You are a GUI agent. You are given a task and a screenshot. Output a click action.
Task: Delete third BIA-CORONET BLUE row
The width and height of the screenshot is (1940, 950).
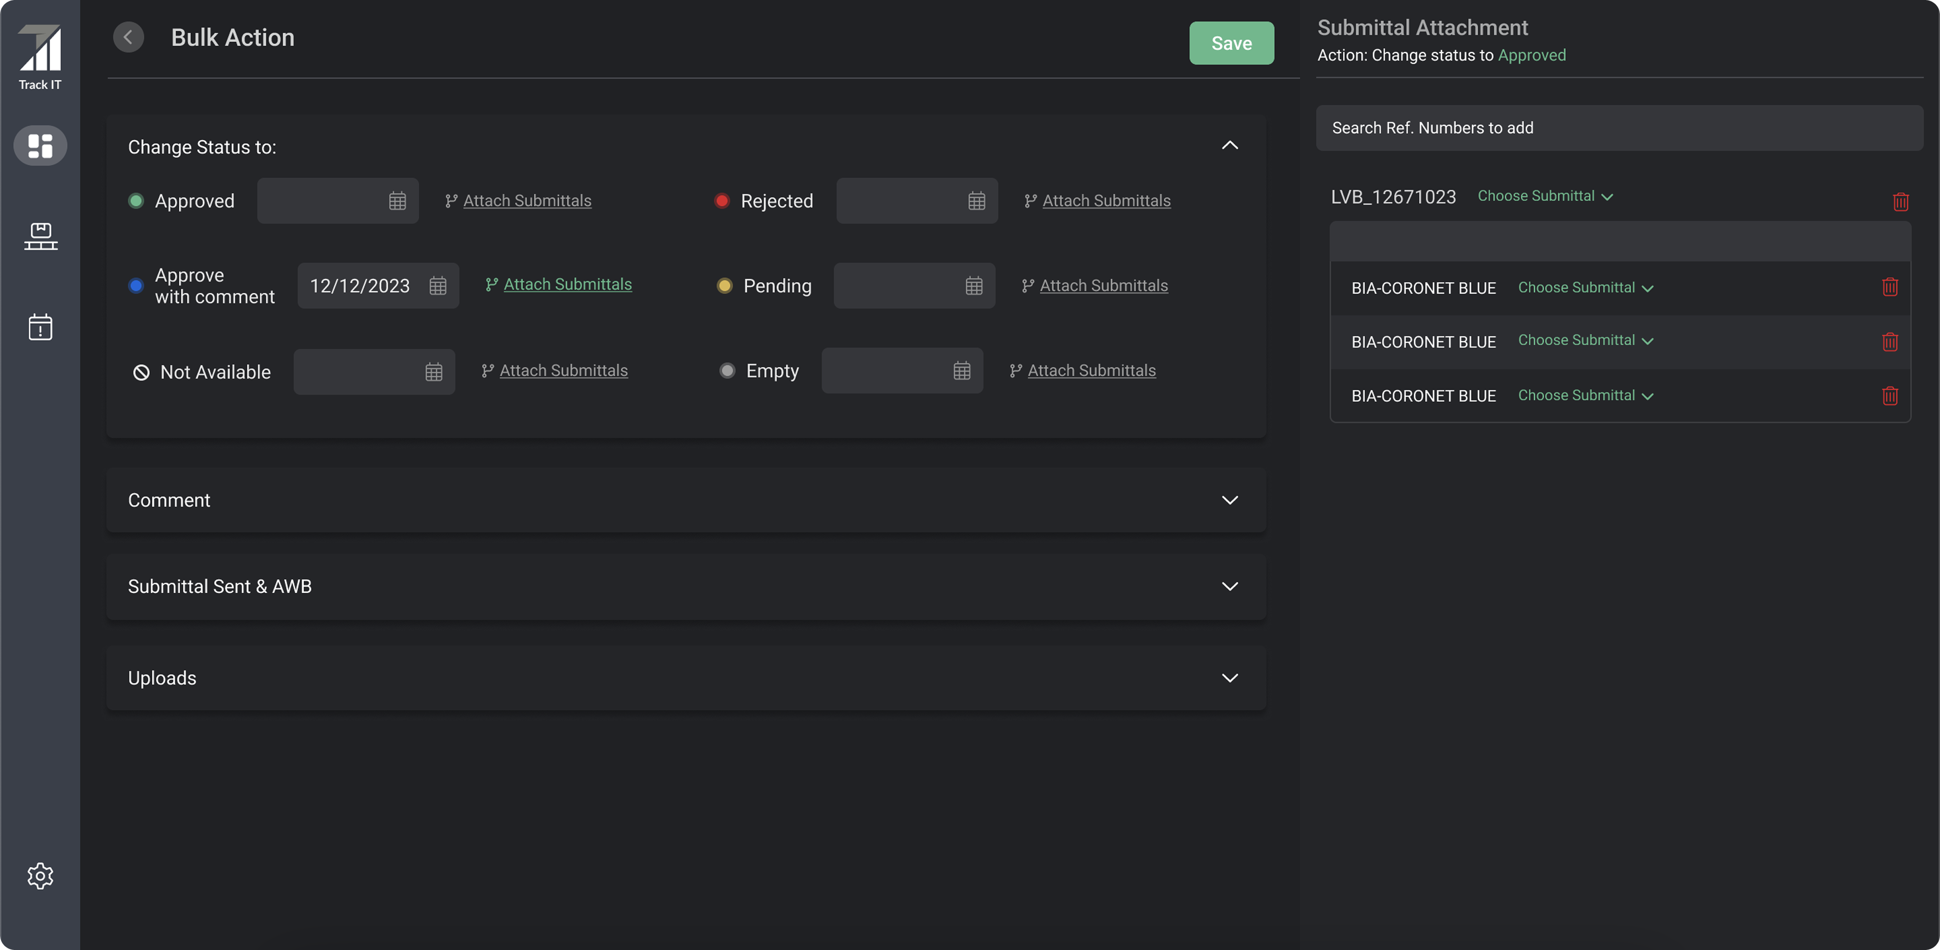click(1889, 395)
